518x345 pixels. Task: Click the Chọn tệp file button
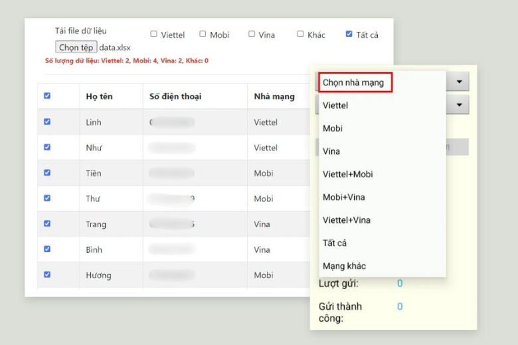point(76,47)
